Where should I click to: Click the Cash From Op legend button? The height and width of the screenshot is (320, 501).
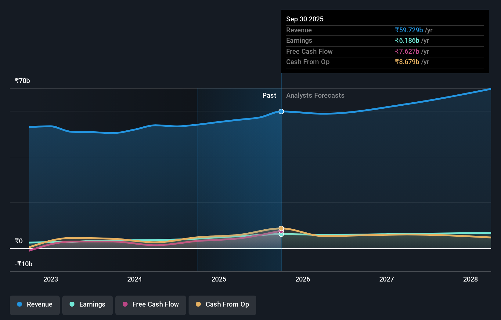coord(222,305)
